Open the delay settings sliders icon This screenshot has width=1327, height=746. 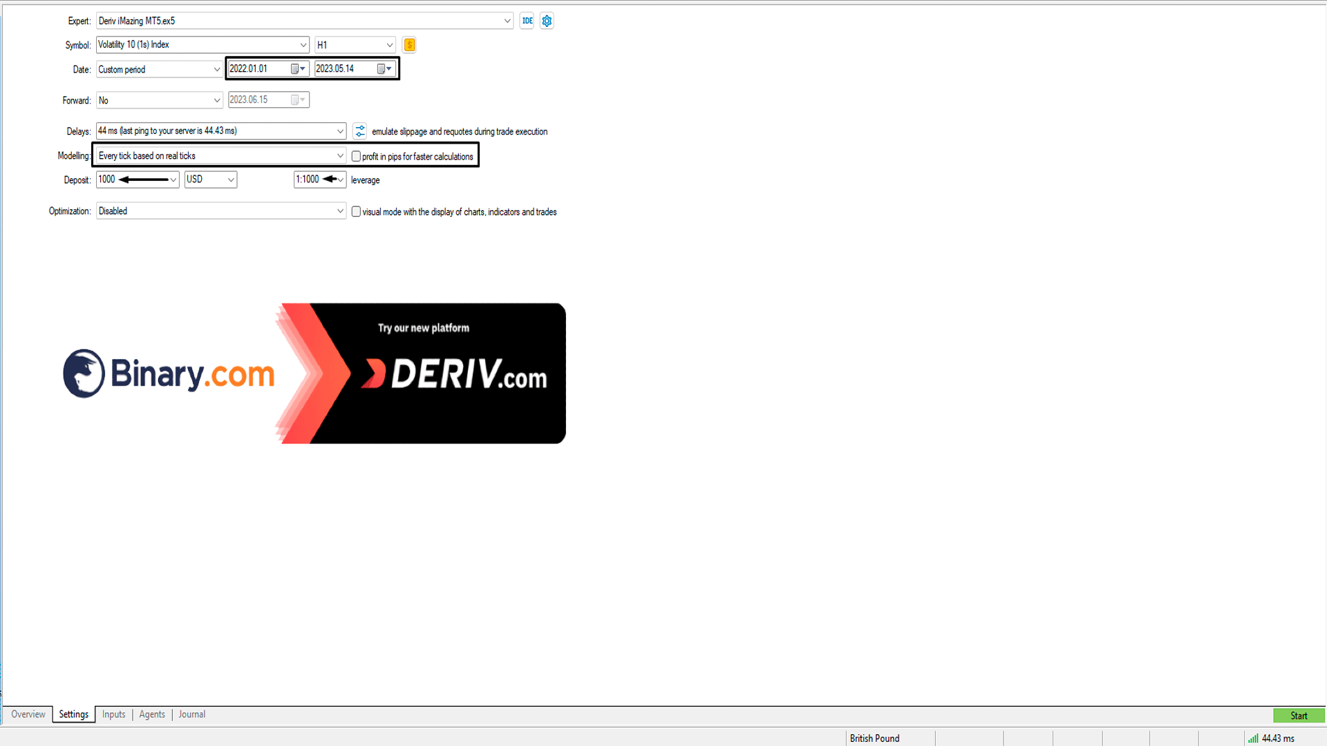pos(359,131)
